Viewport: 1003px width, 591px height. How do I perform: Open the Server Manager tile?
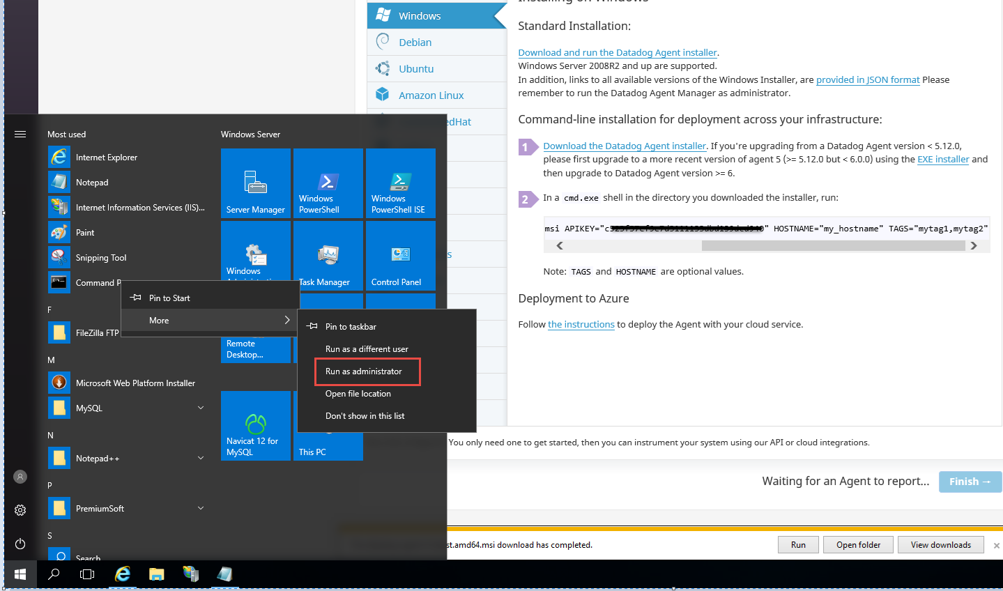256,183
